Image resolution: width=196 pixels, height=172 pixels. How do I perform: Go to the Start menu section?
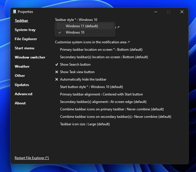pos(24,48)
